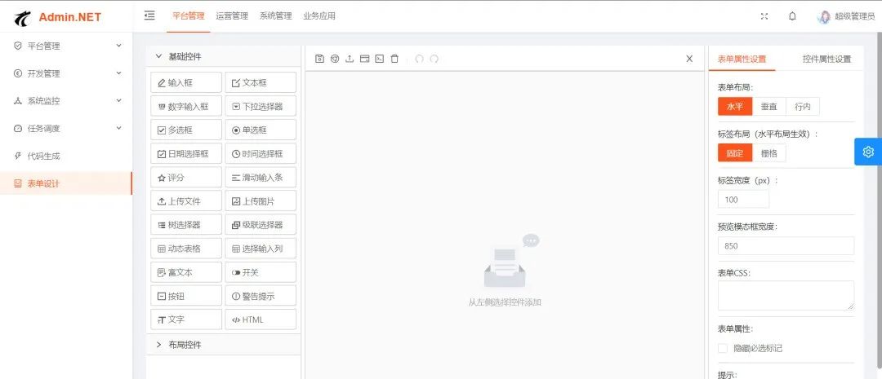The height and width of the screenshot is (379, 882).
Task: Add the 树选择器 tree select control
Action: pyautogui.click(x=186, y=225)
